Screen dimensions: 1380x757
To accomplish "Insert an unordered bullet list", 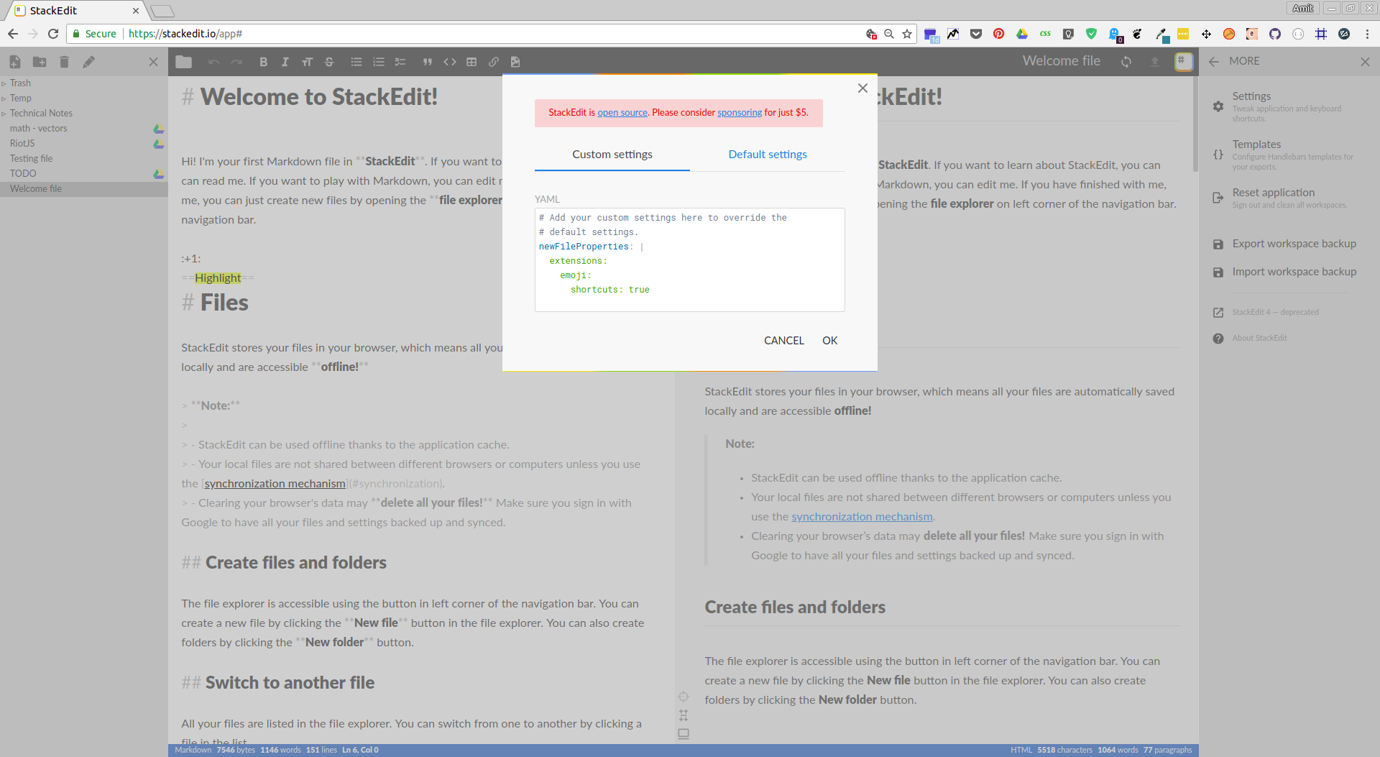I will pos(356,62).
